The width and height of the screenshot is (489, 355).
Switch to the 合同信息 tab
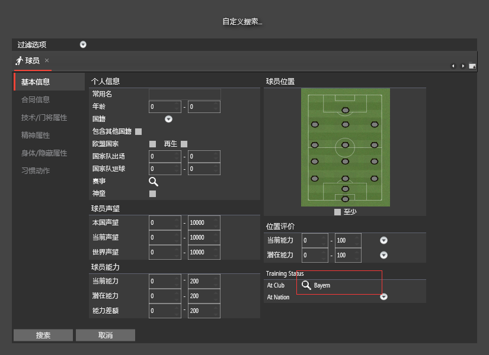[x=36, y=99]
